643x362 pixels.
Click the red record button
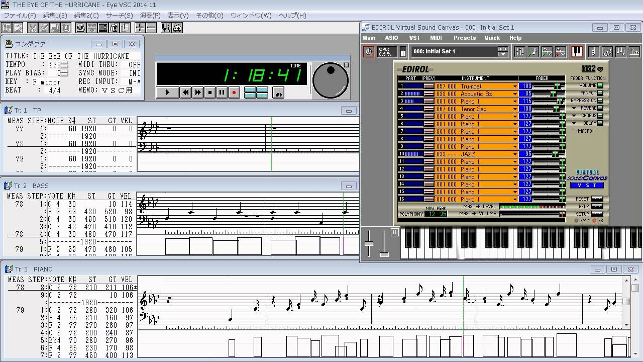click(x=234, y=92)
